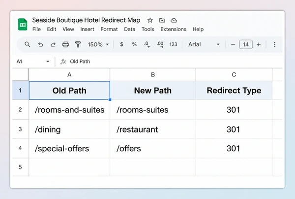The image size is (295, 199).
Task: Select row 4 header
Action: tap(20, 148)
